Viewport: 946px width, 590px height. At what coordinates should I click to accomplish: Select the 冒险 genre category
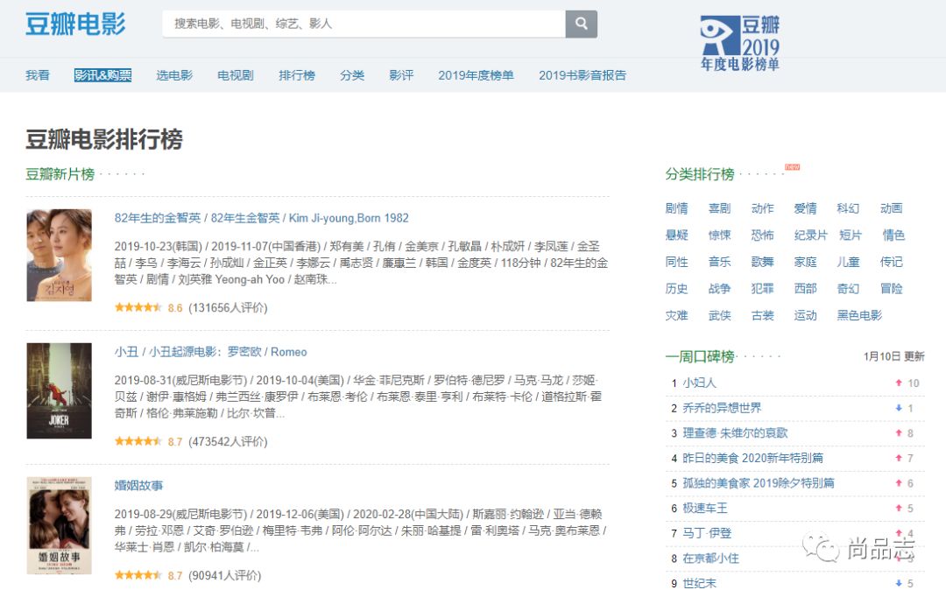coord(891,289)
